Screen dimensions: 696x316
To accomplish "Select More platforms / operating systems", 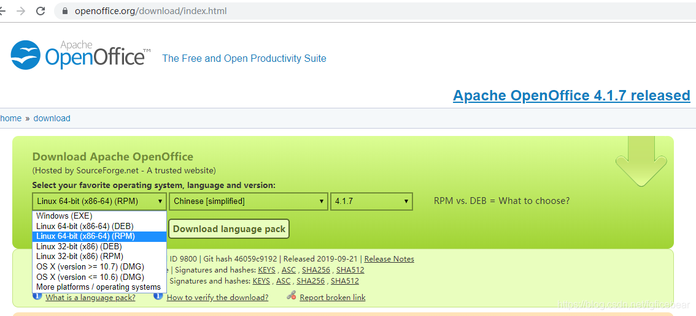I will (99, 287).
